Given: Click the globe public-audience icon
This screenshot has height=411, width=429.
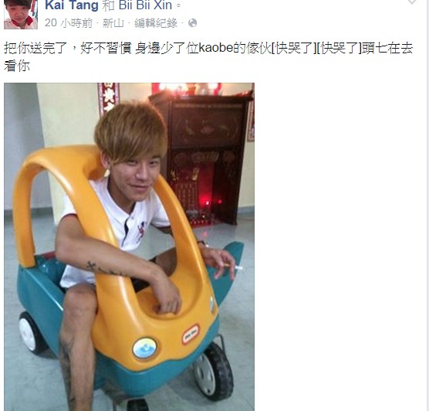Looking at the screenshot, I should coord(193,23).
